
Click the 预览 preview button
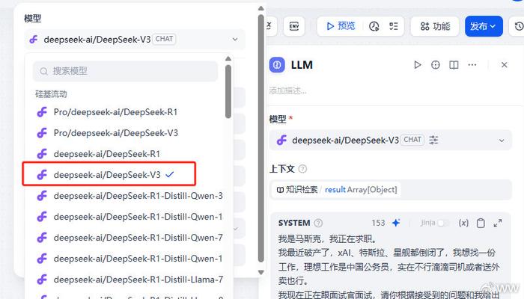(341, 26)
